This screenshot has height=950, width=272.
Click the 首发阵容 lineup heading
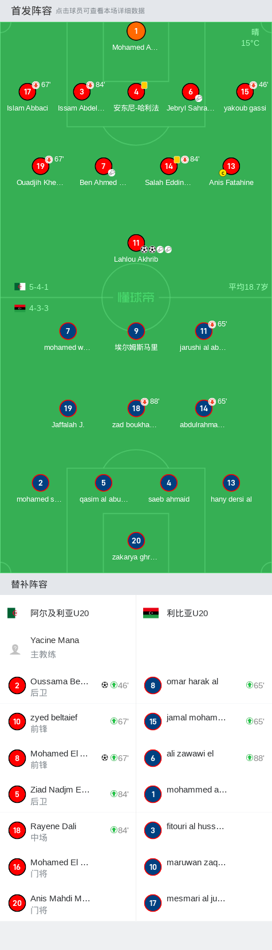coord(31,11)
